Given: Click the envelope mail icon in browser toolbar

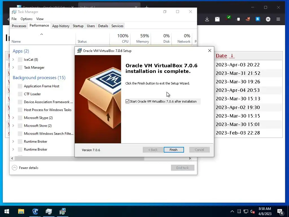Looking at the screenshot, I should coord(217,19).
